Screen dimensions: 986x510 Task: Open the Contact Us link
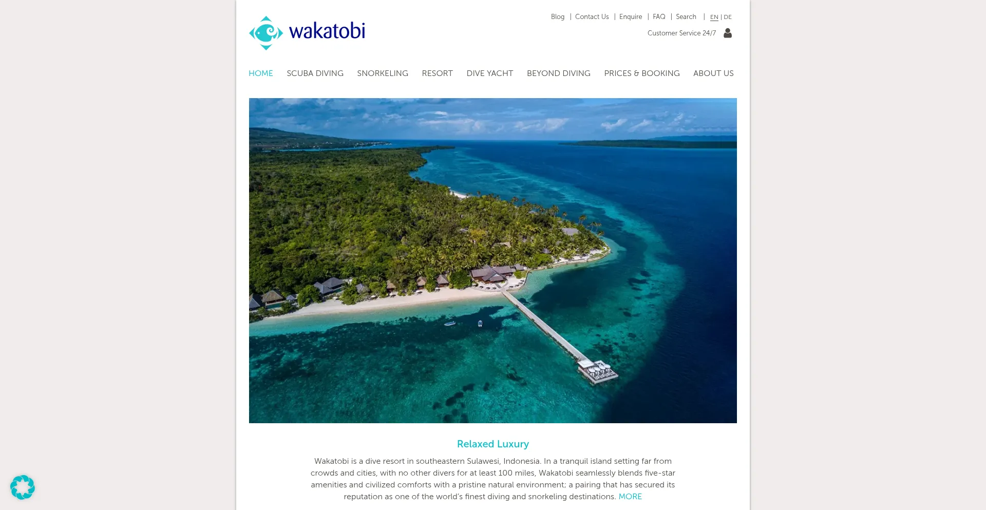click(x=592, y=17)
